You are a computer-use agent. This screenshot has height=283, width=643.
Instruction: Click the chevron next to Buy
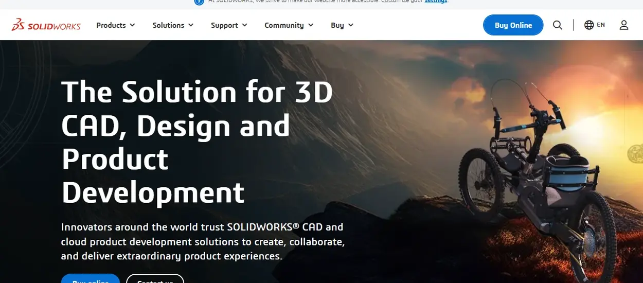[x=350, y=25]
